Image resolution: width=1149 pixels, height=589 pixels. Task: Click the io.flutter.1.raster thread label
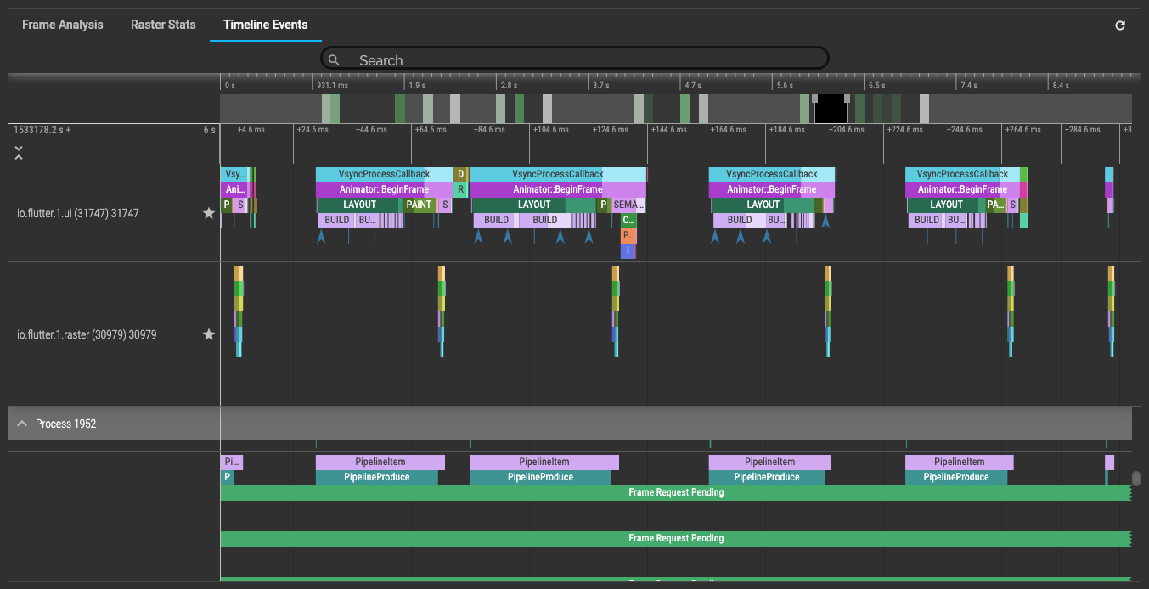(x=87, y=335)
